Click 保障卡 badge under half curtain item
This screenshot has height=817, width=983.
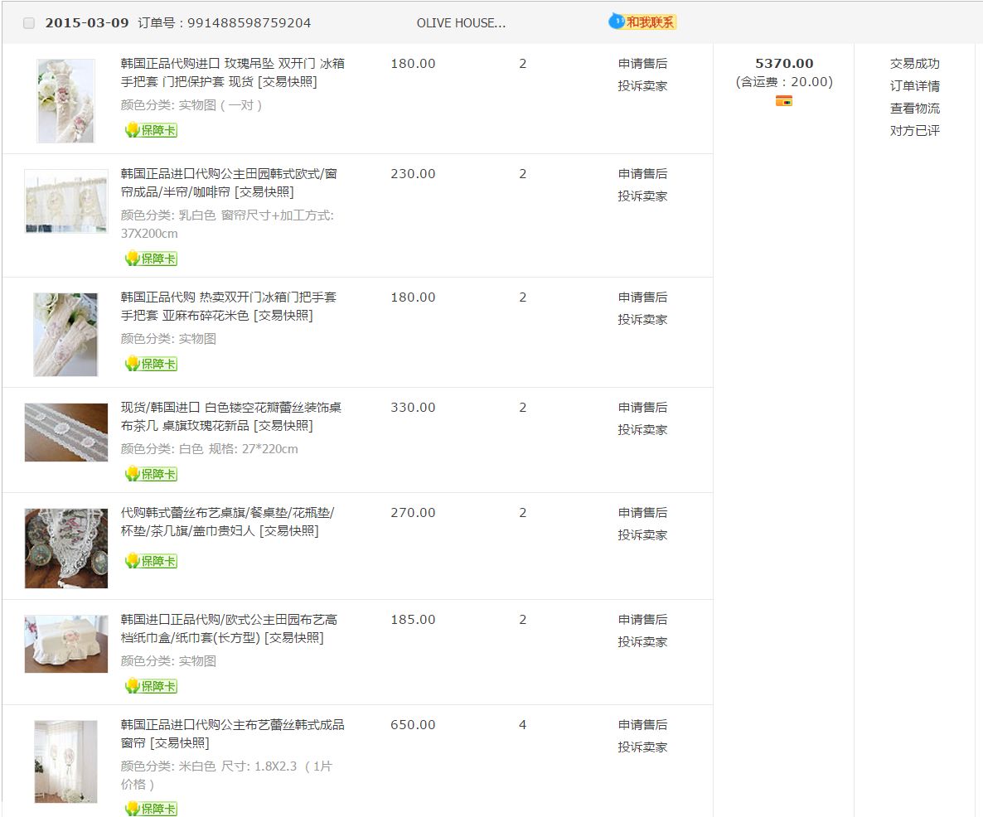tap(151, 259)
